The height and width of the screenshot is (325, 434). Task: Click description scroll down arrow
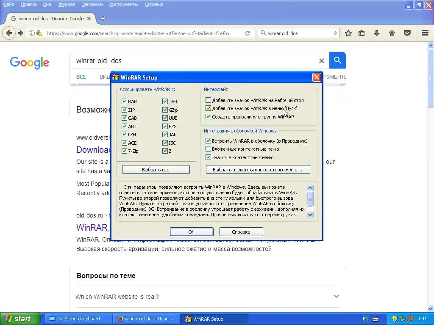click(x=310, y=215)
